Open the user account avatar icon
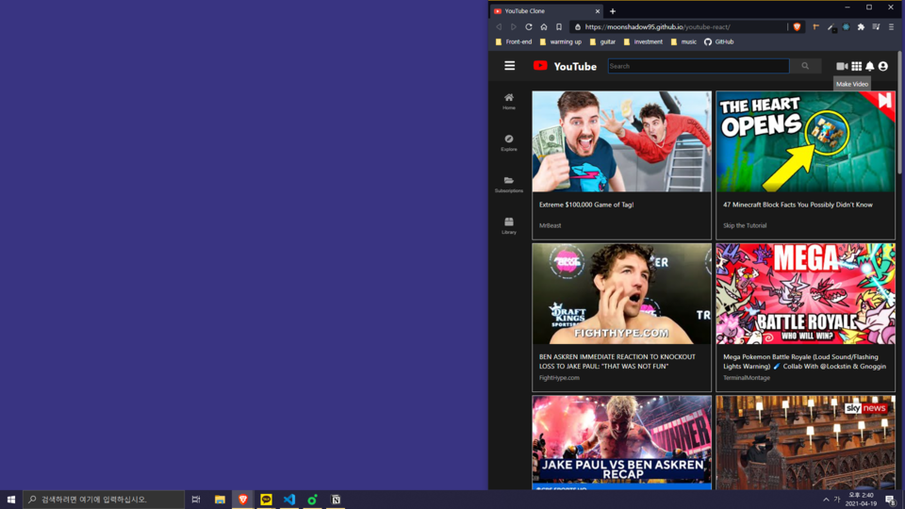Image resolution: width=905 pixels, height=509 pixels. pos(883,66)
